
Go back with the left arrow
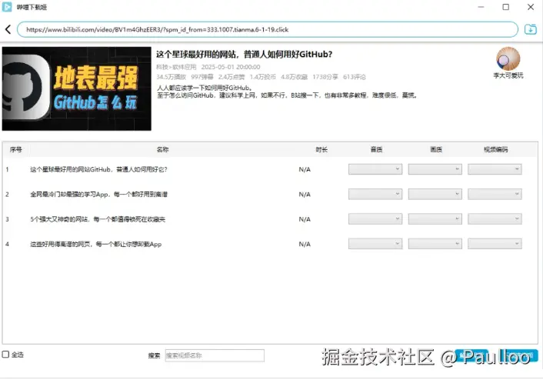click(x=8, y=29)
